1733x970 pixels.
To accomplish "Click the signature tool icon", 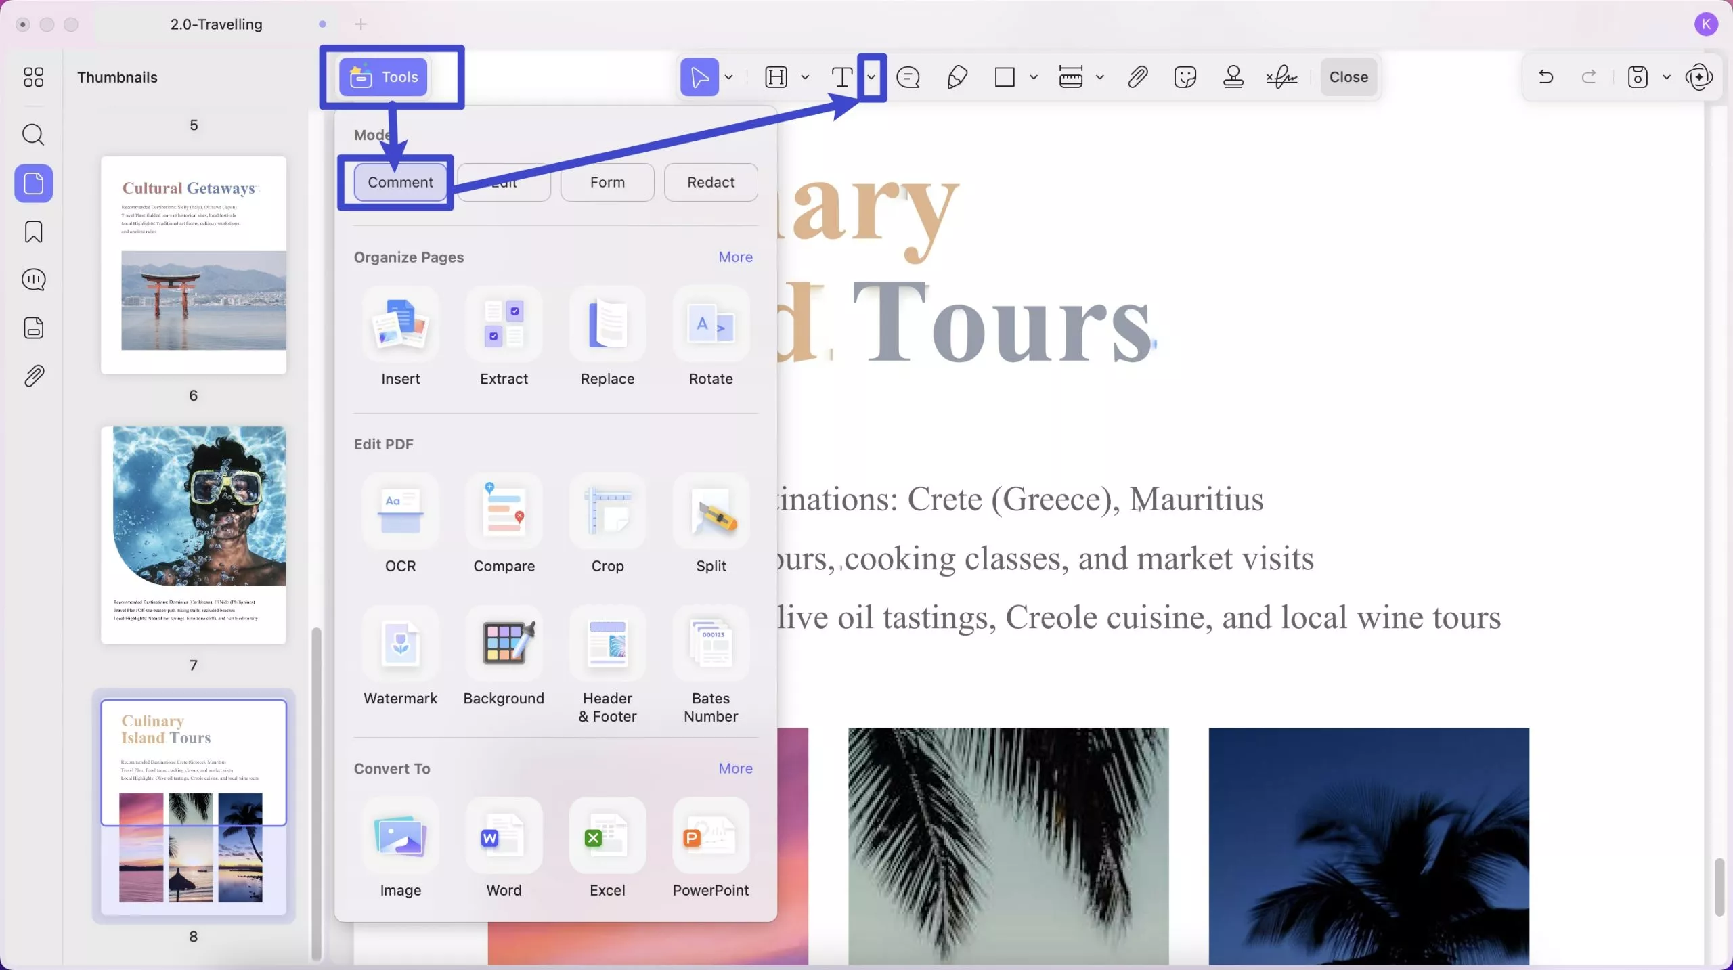I will (x=1281, y=77).
